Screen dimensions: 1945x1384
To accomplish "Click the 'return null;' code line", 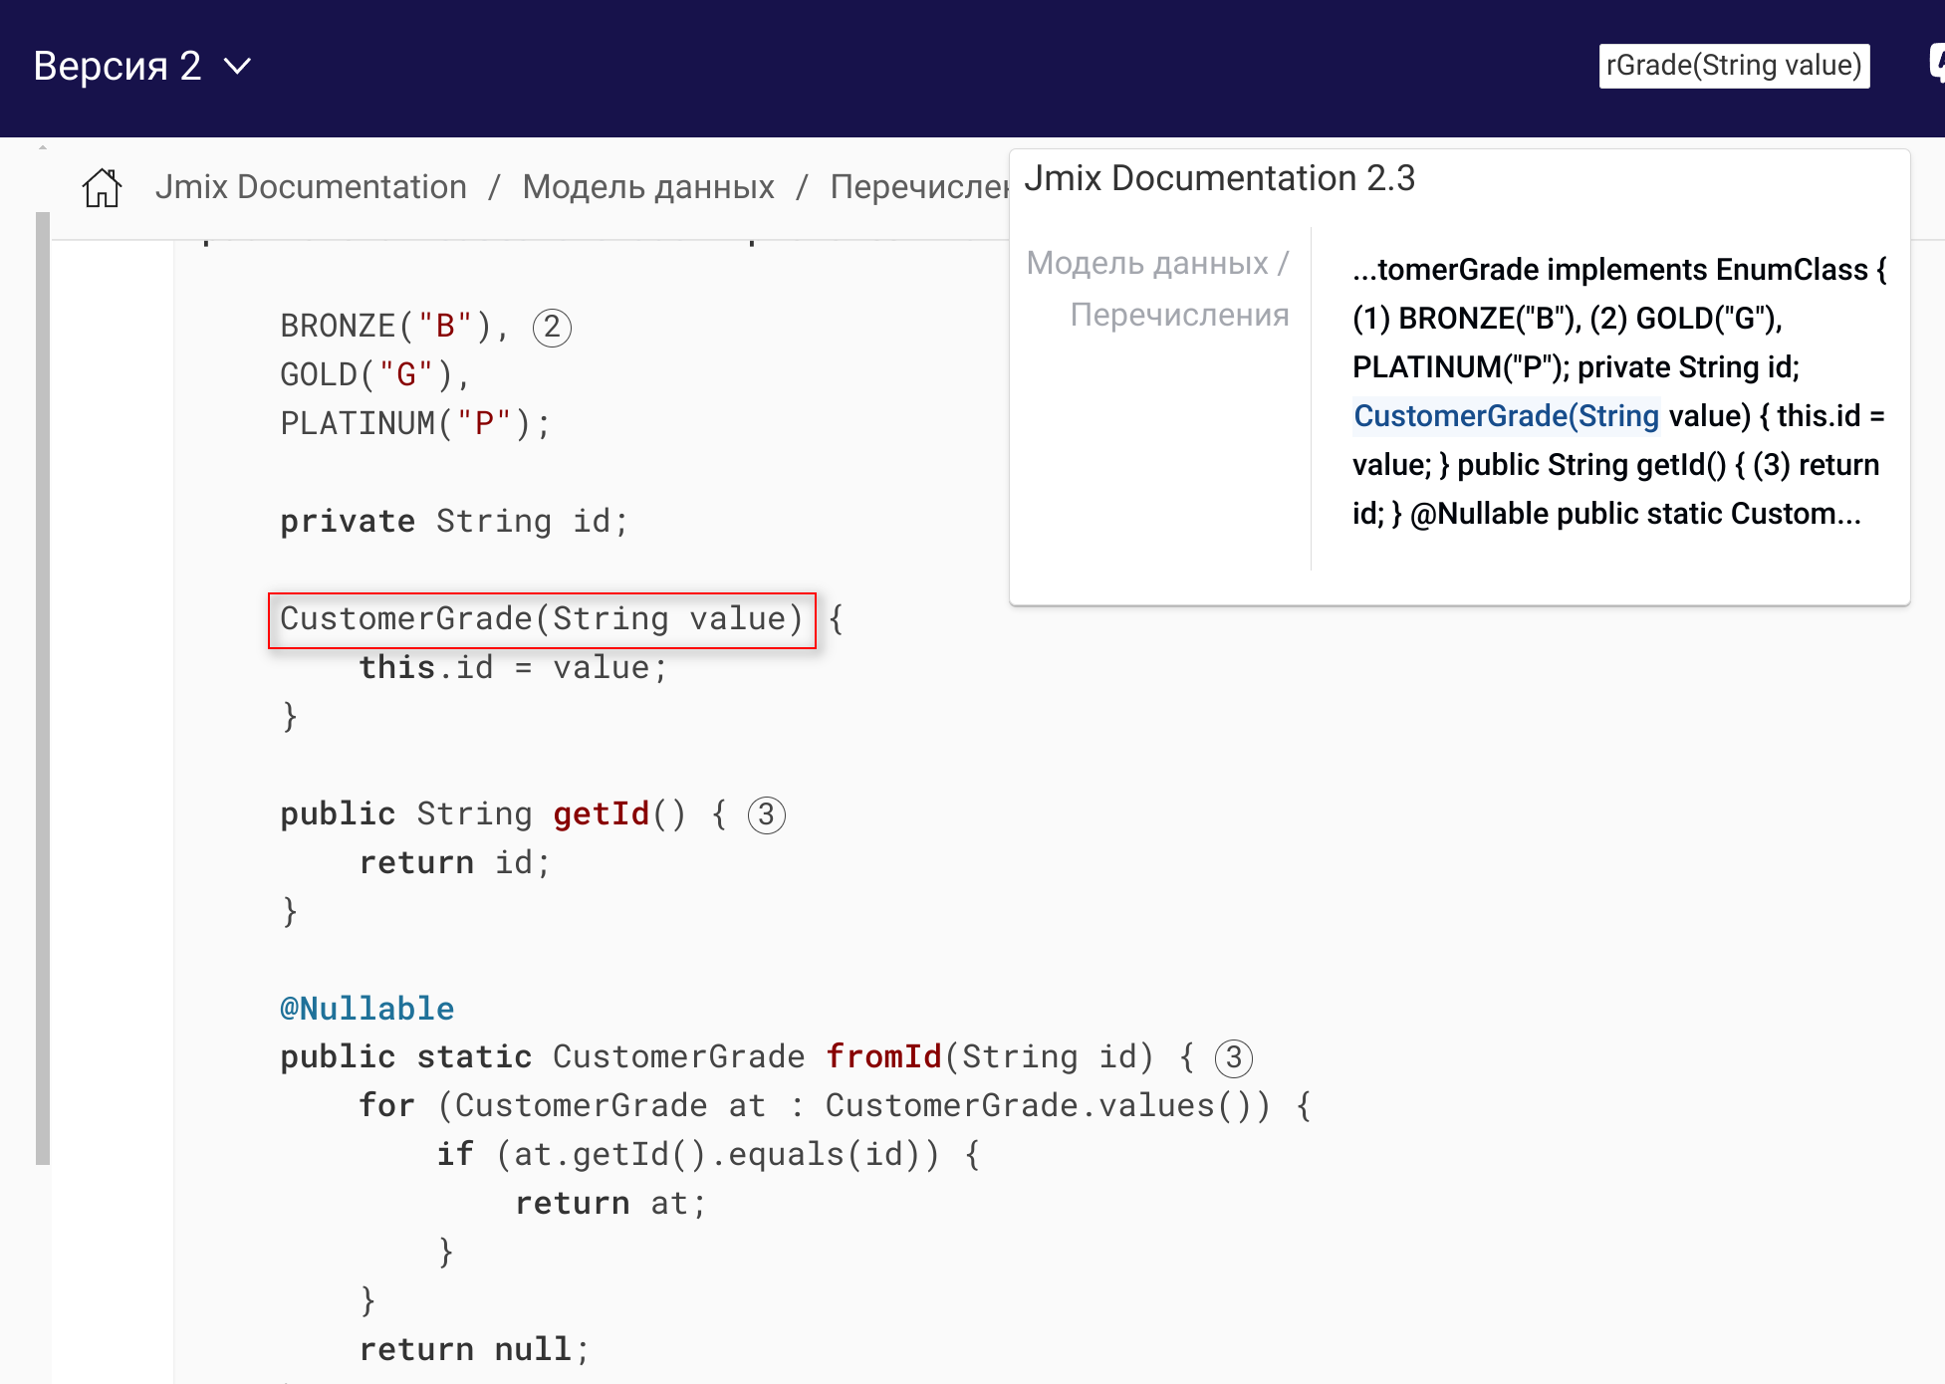I will coord(474,1349).
